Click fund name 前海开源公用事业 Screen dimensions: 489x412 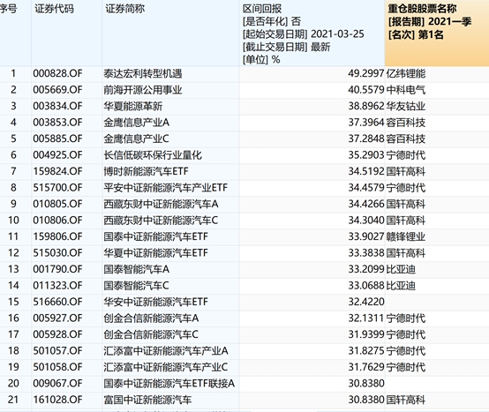[143, 90]
